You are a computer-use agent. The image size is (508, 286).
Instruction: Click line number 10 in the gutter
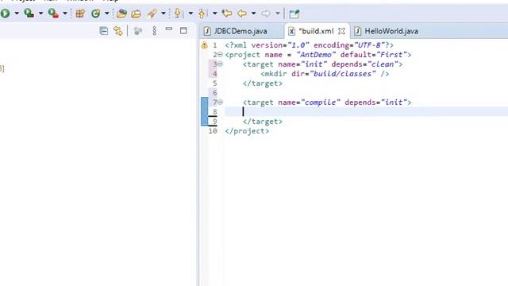pyautogui.click(x=213, y=131)
